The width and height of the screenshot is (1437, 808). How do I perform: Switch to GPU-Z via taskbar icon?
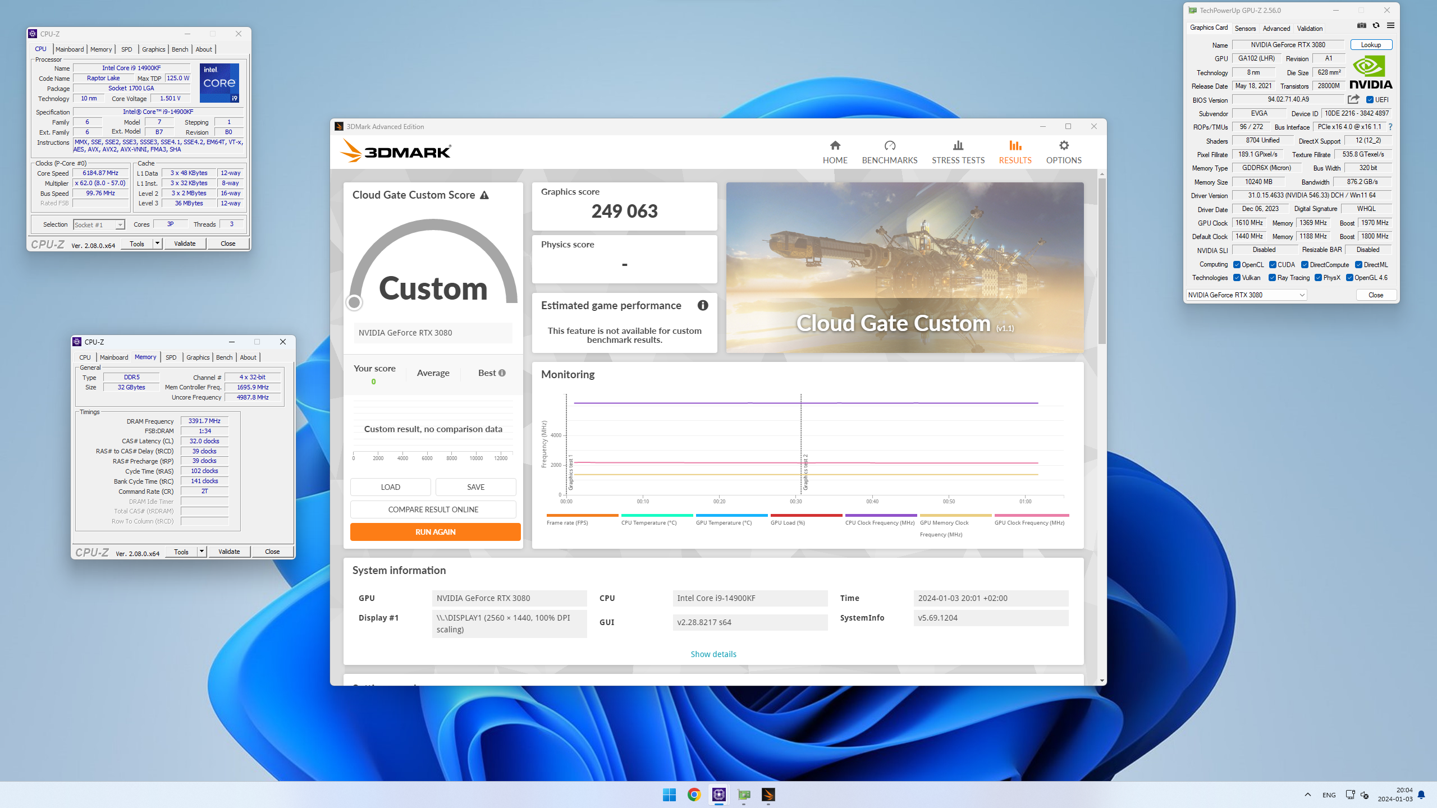pos(744,795)
